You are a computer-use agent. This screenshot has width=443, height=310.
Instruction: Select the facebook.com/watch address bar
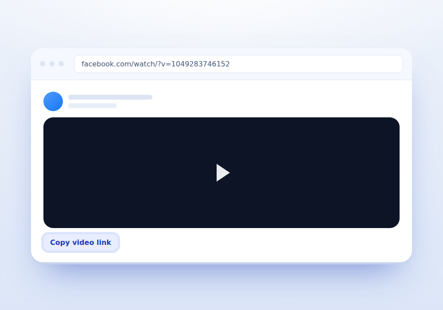click(238, 64)
